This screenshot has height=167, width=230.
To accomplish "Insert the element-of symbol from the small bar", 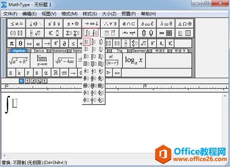I will click(x=38, y=44).
